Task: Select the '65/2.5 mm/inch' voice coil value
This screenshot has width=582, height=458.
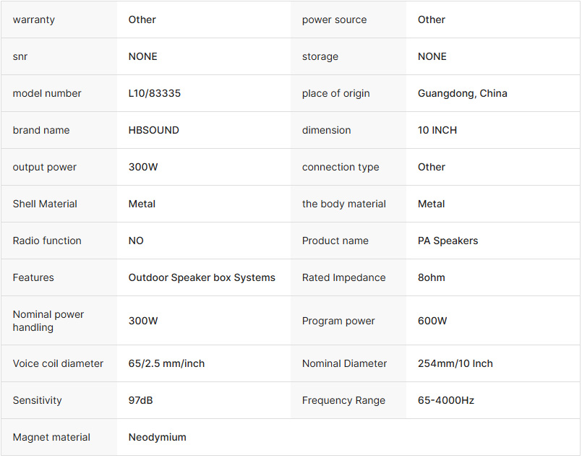Action: point(166,363)
